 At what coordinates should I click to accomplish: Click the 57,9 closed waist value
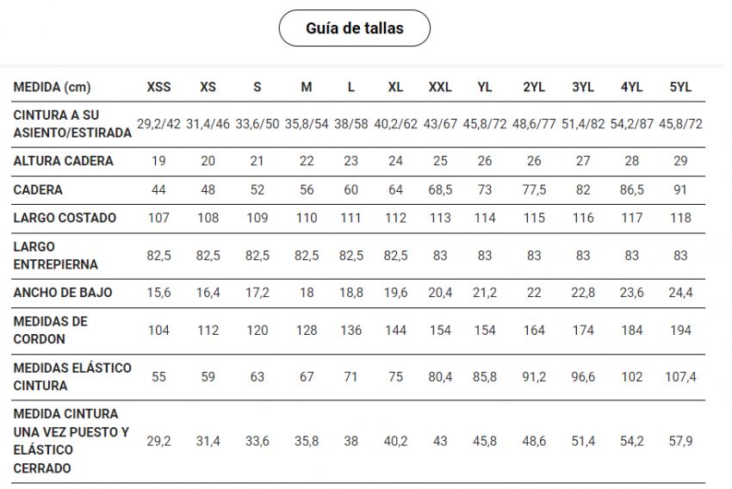coord(680,441)
